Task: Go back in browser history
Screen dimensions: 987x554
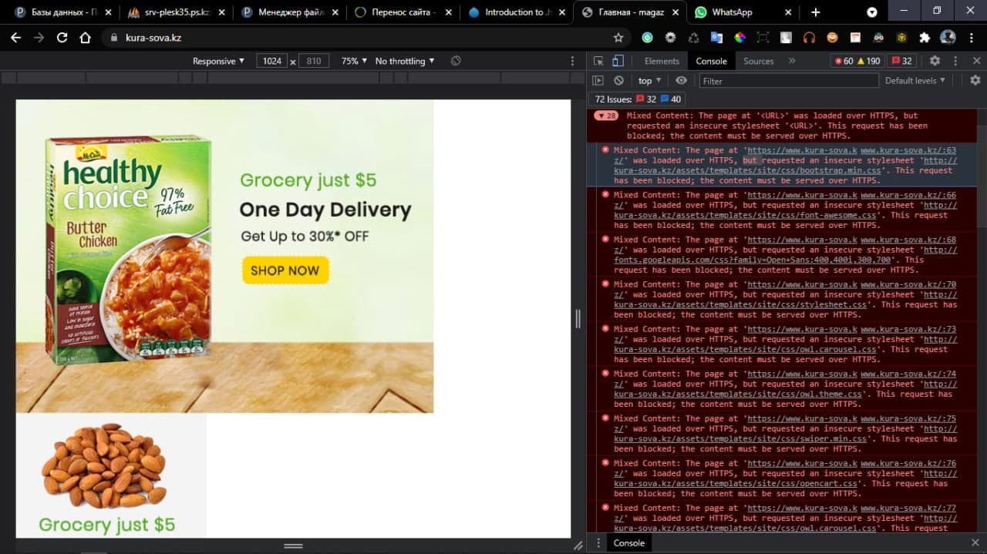Action: 16,37
